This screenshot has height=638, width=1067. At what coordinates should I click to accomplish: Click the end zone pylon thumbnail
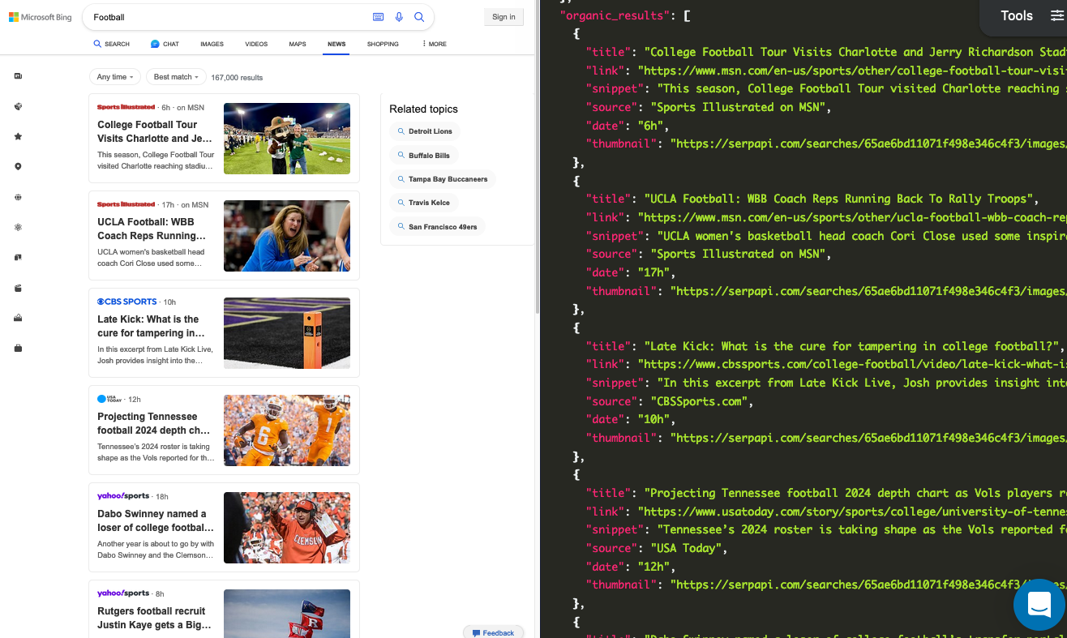[x=287, y=333]
